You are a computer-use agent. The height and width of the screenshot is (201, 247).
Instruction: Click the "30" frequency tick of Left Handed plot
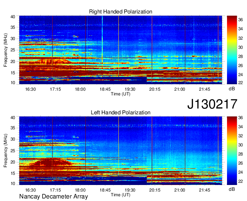[x=13, y=139]
